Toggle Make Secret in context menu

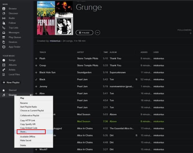[26, 141]
